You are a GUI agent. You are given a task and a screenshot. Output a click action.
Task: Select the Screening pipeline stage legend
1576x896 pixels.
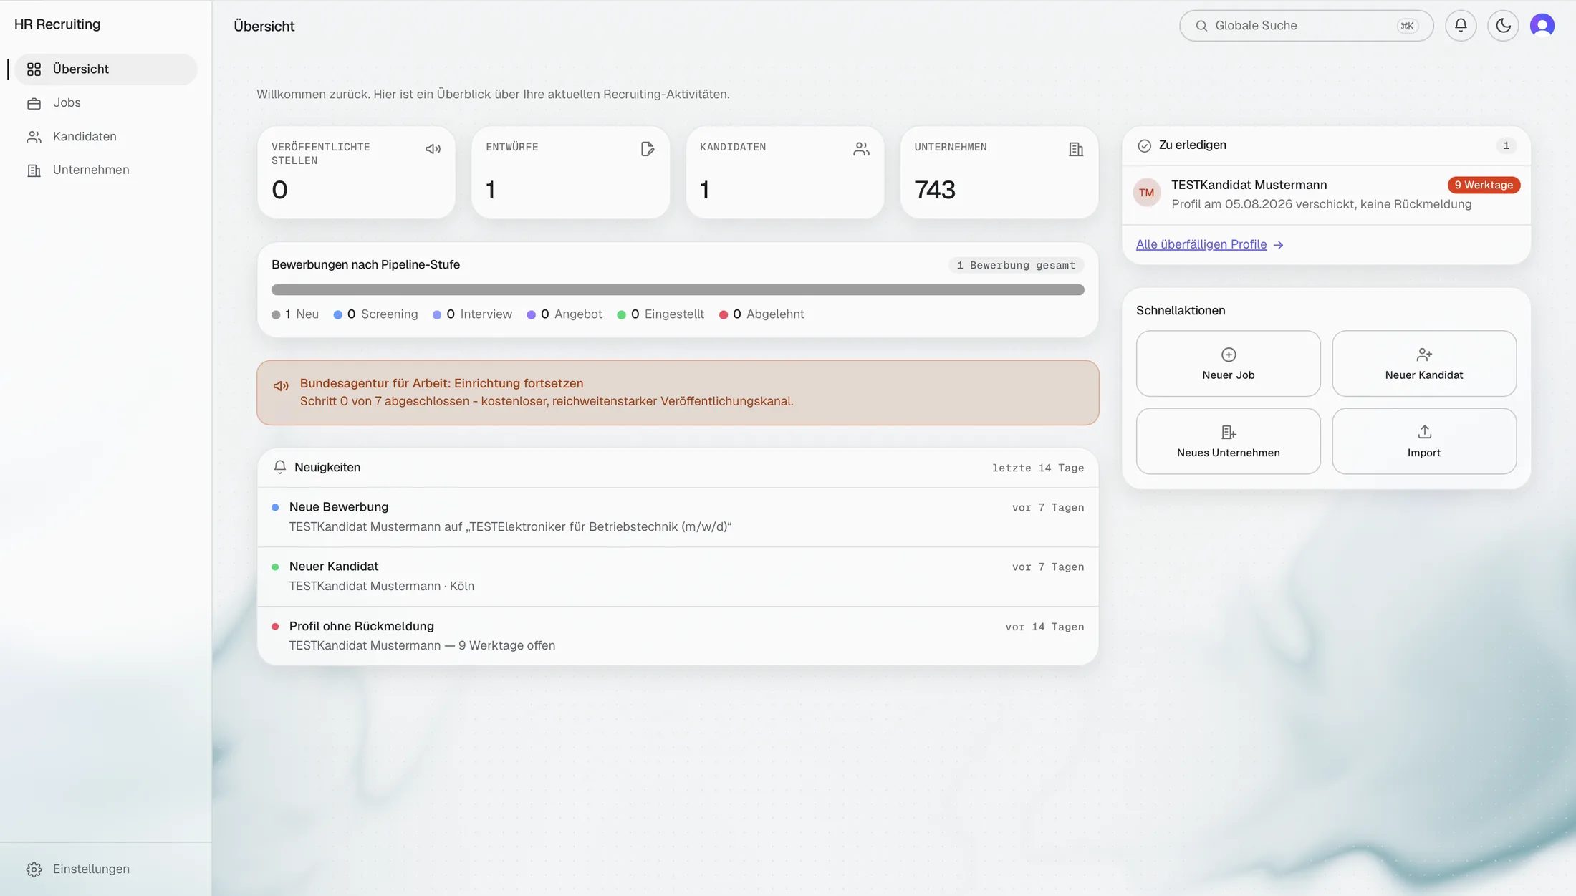pyautogui.click(x=375, y=314)
